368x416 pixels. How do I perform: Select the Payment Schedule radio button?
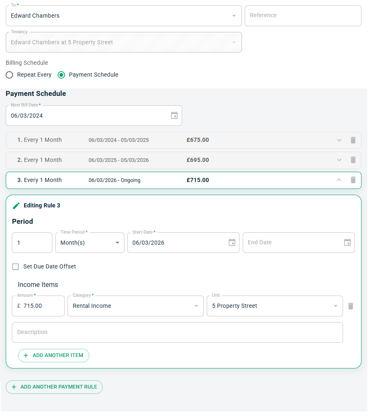pyautogui.click(x=61, y=75)
